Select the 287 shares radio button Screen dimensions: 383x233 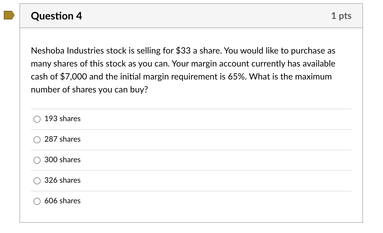coord(37,140)
